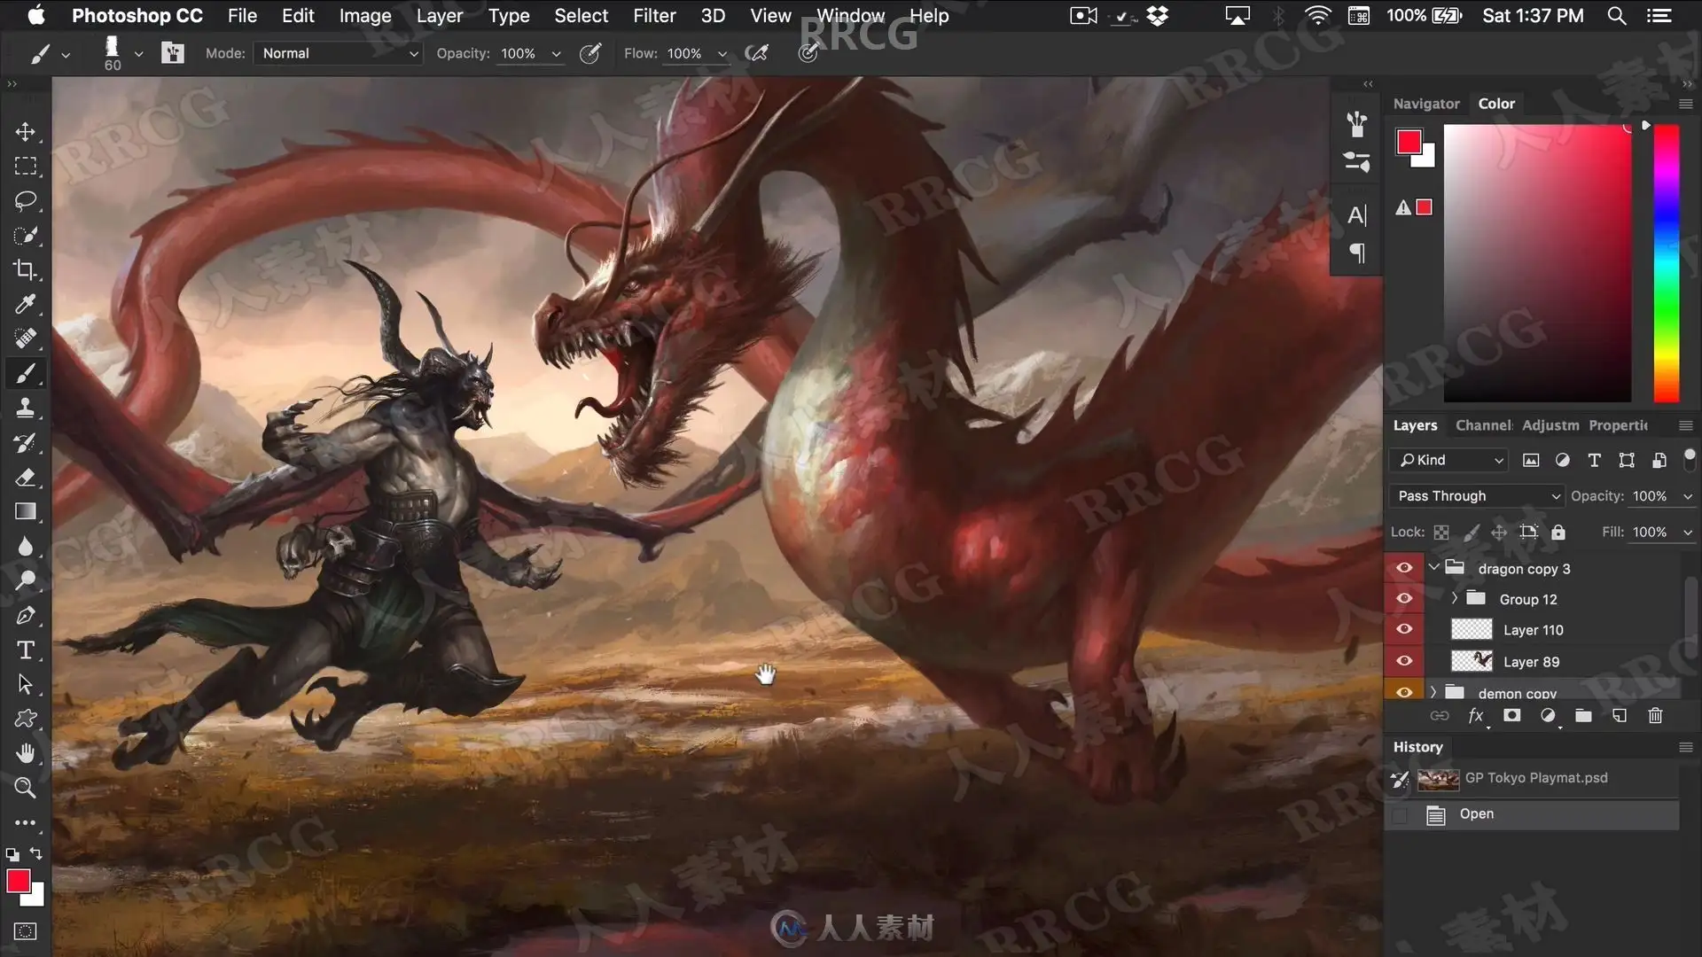The width and height of the screenshot is (1702, 957).
Task: Select the Rectangular Marquee tool
Action: [x=25, y=167]
